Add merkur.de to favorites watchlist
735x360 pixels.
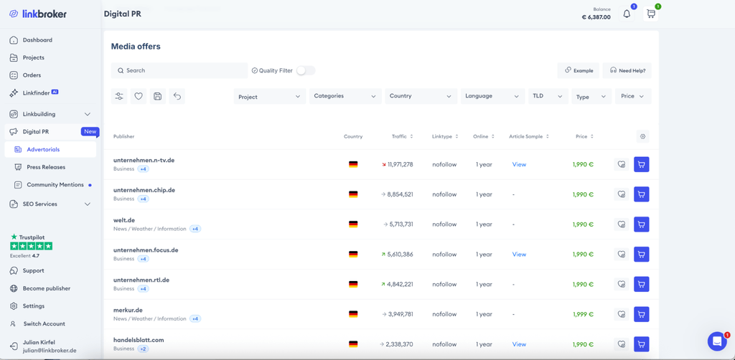click(x=622, y=314)
